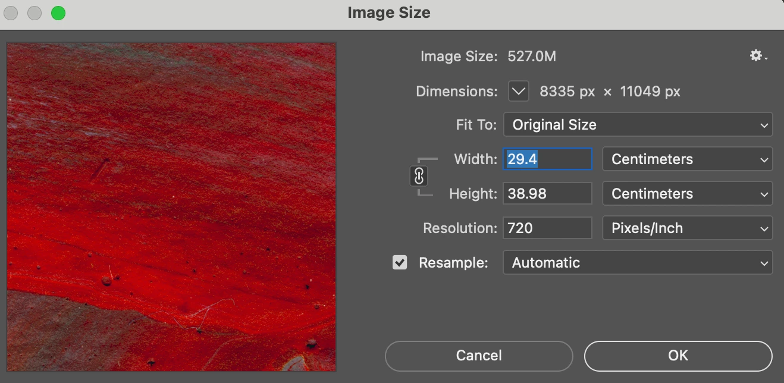The width and height of the screenshot is (784, 383).
Task: Click the red image preview thumbnail
Action: 171,206
